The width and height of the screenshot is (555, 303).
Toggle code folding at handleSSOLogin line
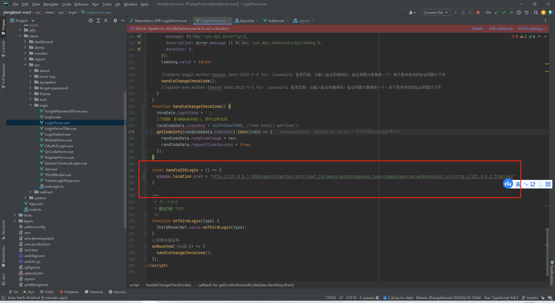(x=146, y=170)
